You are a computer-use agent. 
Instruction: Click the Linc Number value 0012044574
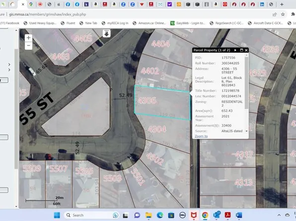click(231, 96)
